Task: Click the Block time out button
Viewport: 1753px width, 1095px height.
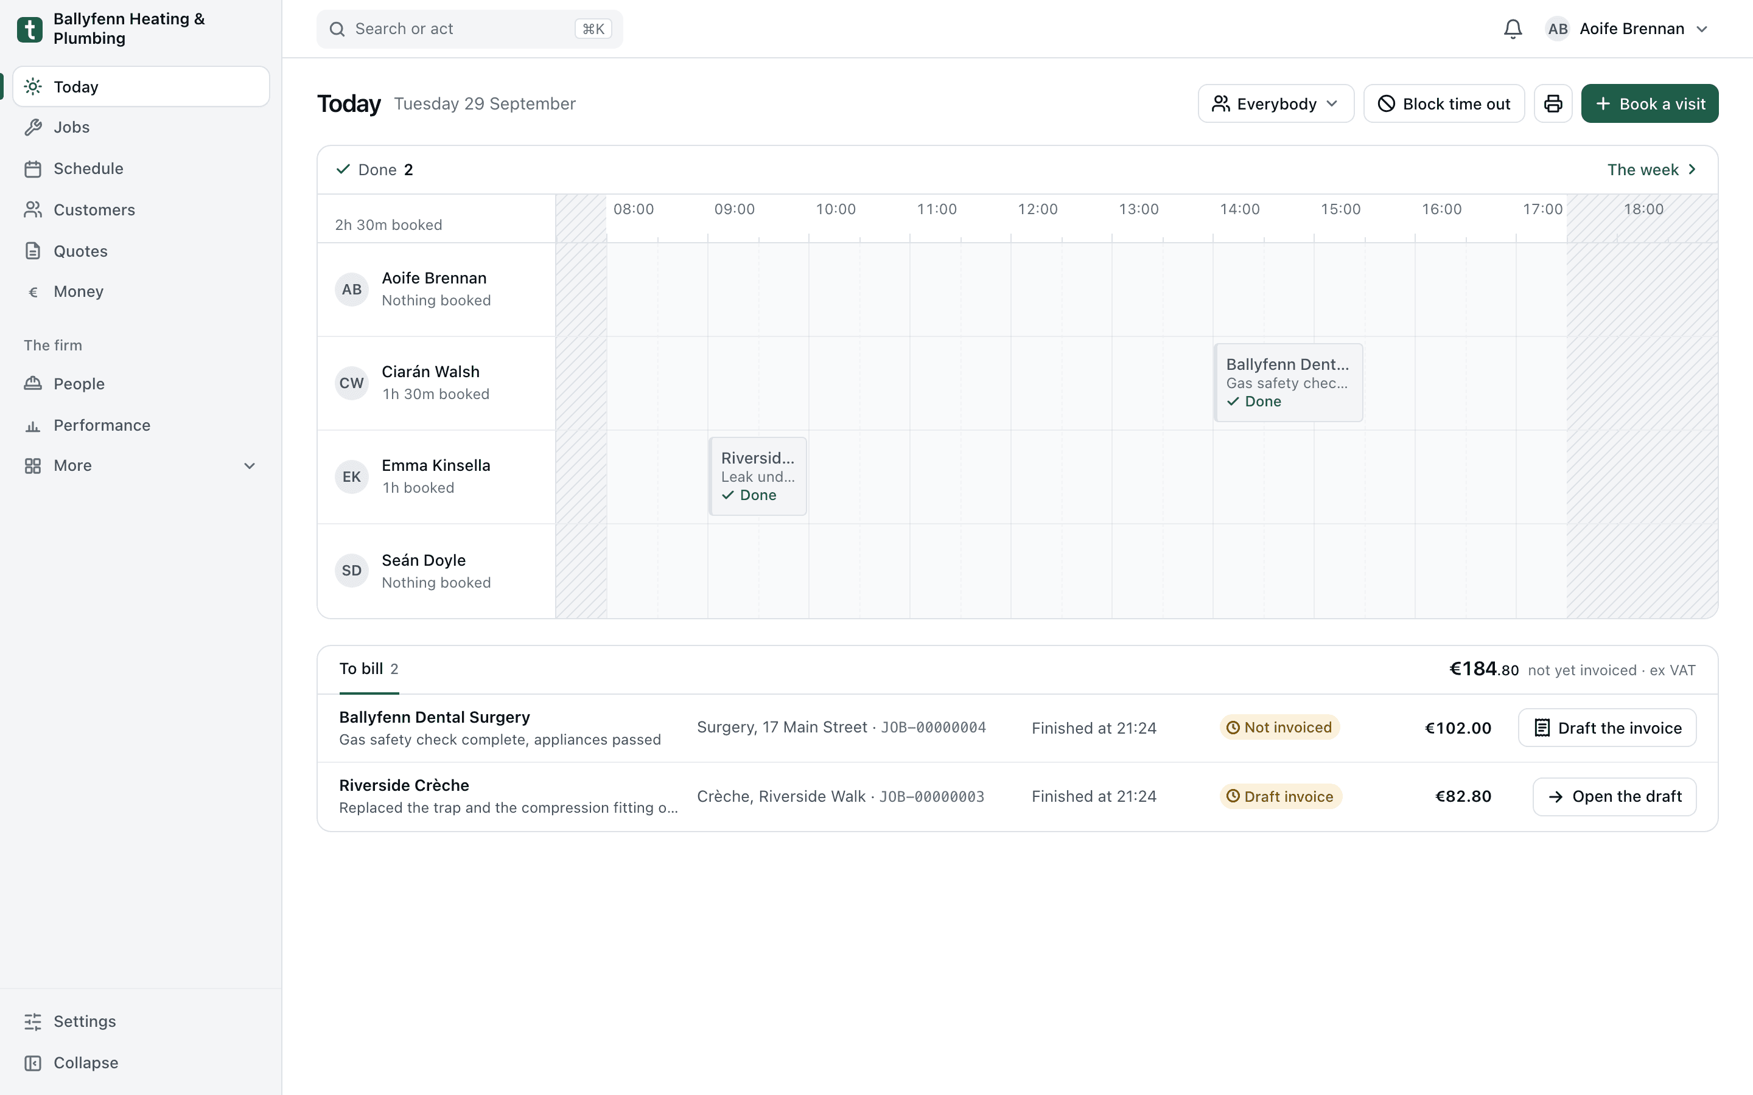Action: 1444,103
